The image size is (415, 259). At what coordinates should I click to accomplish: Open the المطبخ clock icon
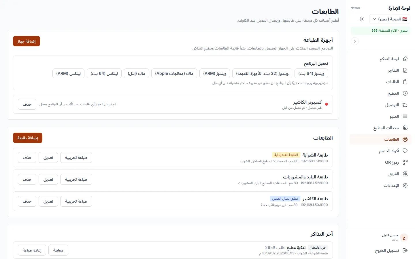tap(405, 93)
